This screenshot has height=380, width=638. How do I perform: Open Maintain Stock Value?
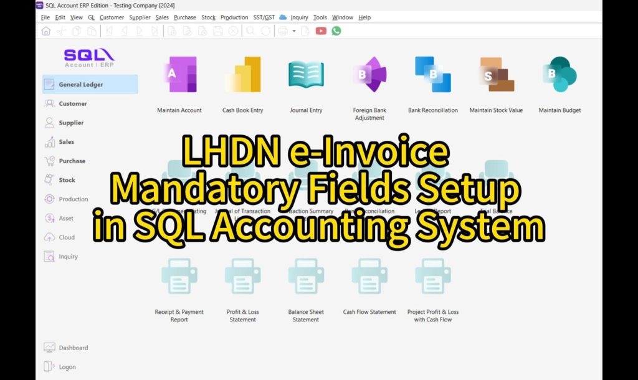497,85
